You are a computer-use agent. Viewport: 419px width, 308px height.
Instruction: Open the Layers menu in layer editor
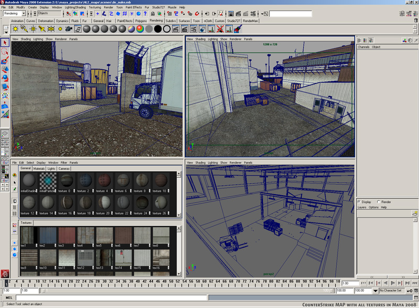(362, 207)
